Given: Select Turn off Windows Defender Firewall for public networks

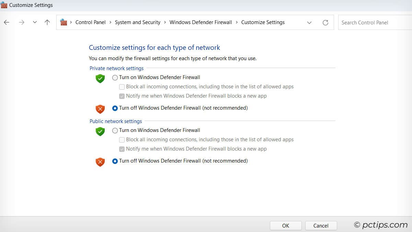Looking at the screenshot, I should (115, 161).
